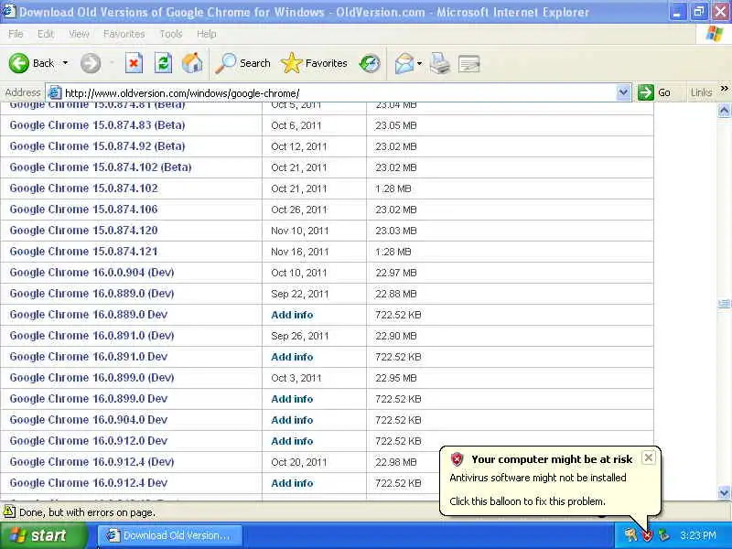
Task: Open the History toolbar icon
Action: pos(370,63)
